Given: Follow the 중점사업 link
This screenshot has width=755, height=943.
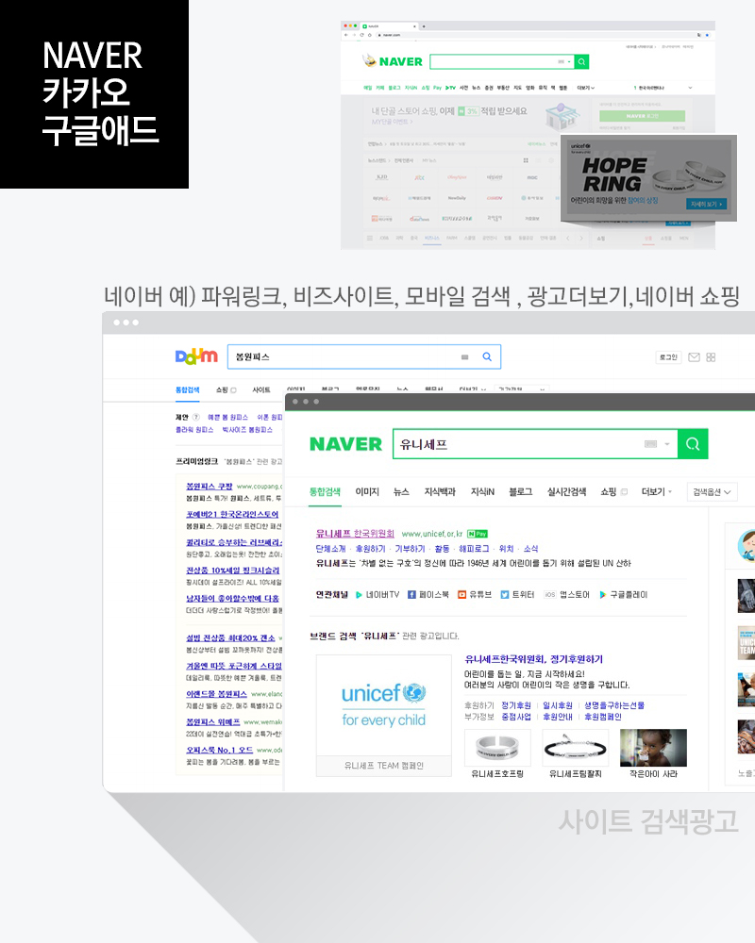Looking at the screenshot, I should (x=516, y=717).
